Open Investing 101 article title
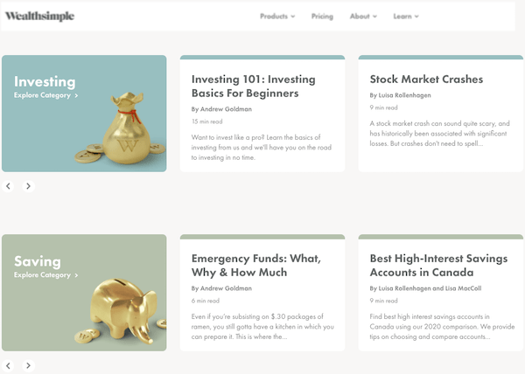The image size is (525, 374). click(x=254, y=87)
